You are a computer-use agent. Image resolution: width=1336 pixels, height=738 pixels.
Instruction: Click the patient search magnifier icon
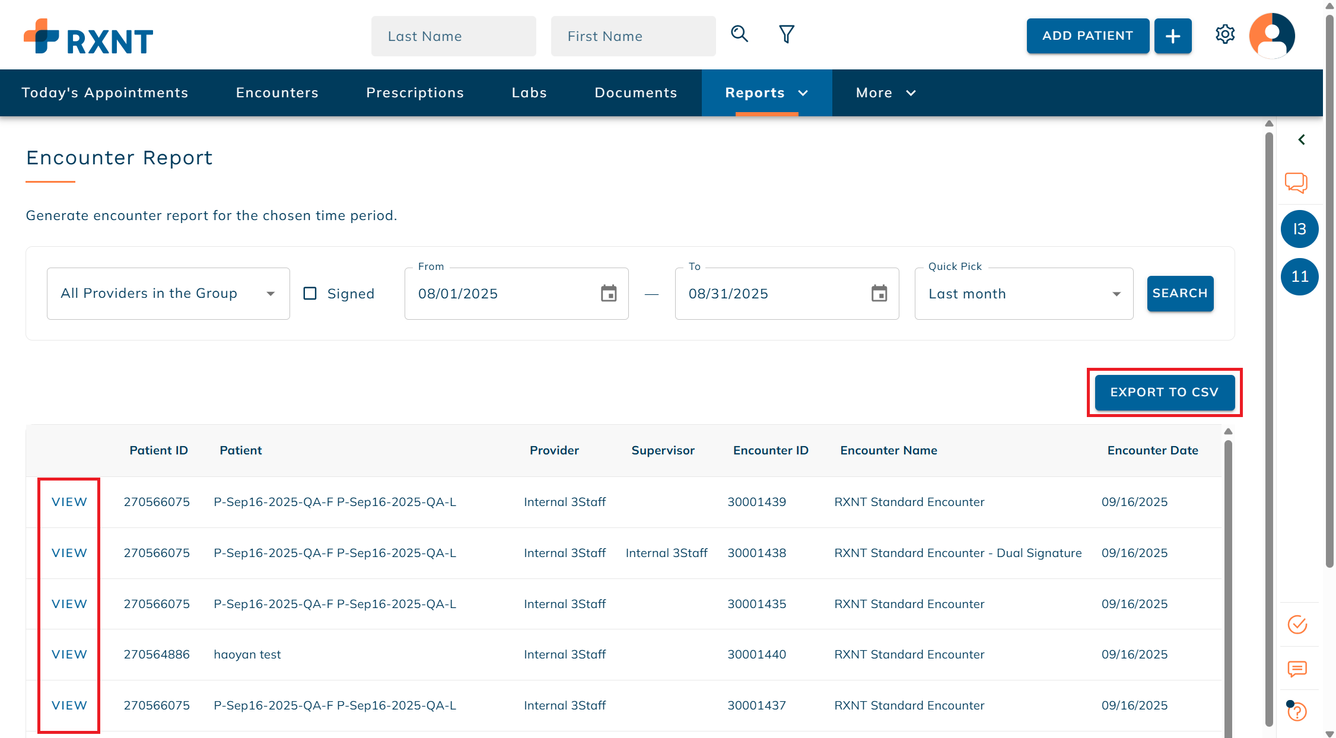(739, 34)
